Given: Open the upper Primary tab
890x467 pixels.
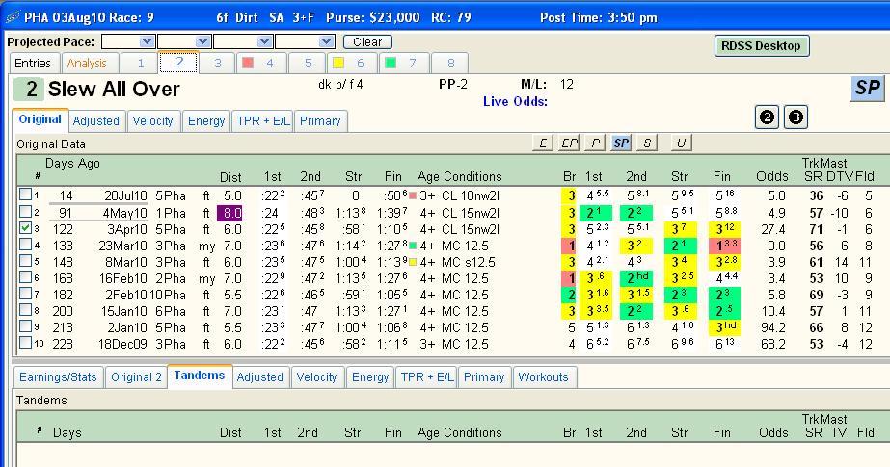Looking at the screenshot, I should pyautogui.click(x=320, y=120).
